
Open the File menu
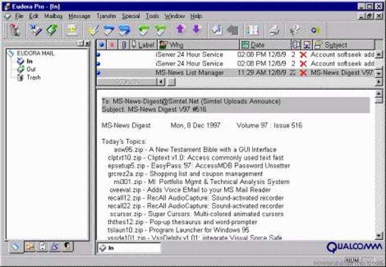coord(19,16)
